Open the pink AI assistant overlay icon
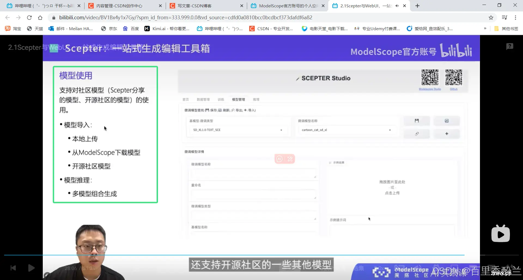The height and width of the screenshot is (280, 523). click(279, 159)
